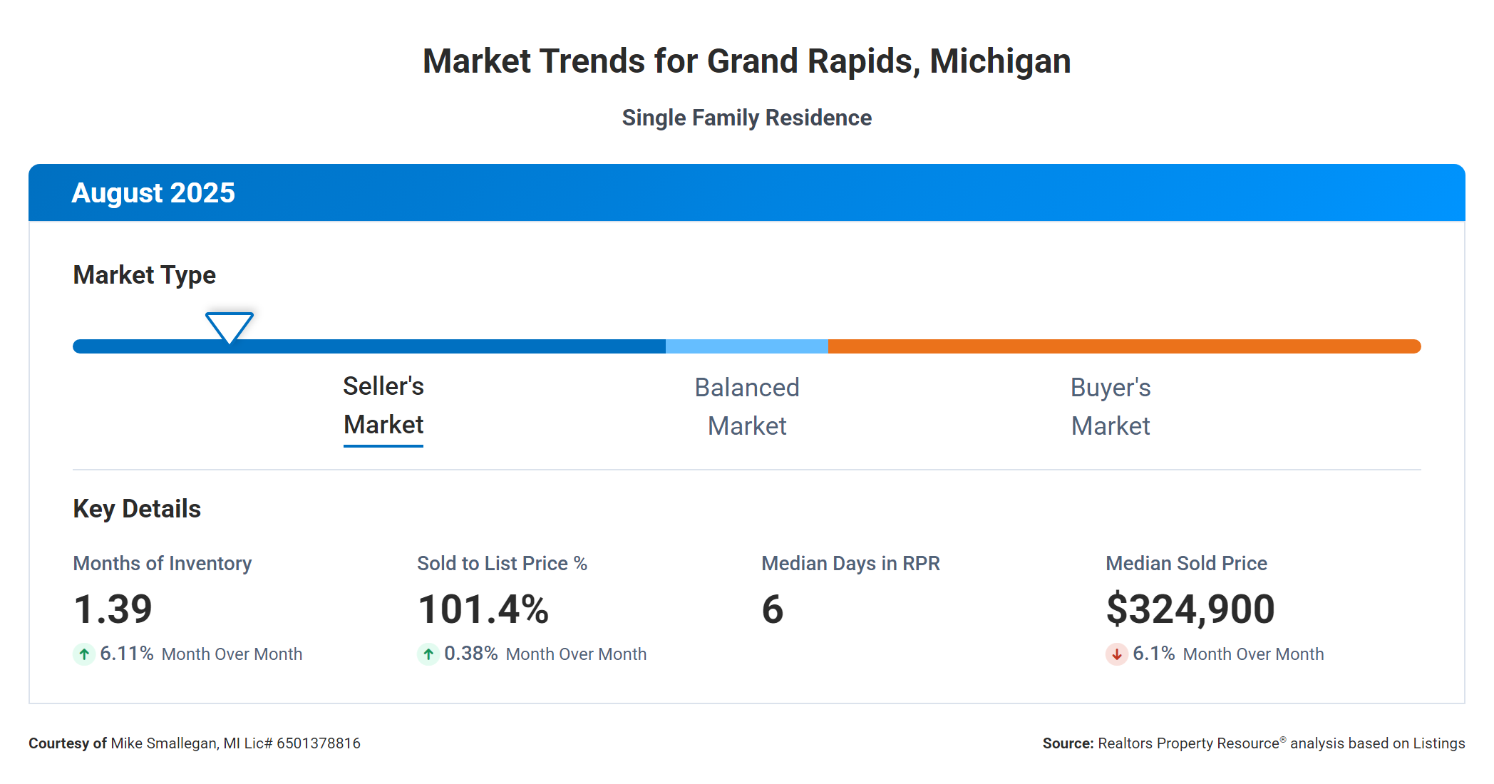Click the Market Trends for Grand Rapids title
Image resolution: width=1494 pixels, height=784 pixels.
tap(746, 61)
